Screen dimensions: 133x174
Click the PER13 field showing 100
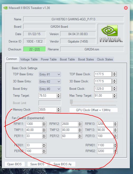105,136
